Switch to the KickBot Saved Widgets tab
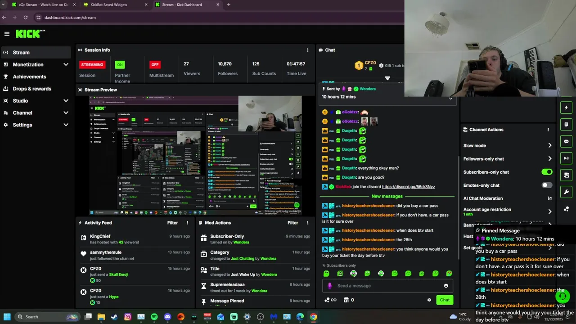This screenshot has width=576, height=324. (x=115, y=4)
